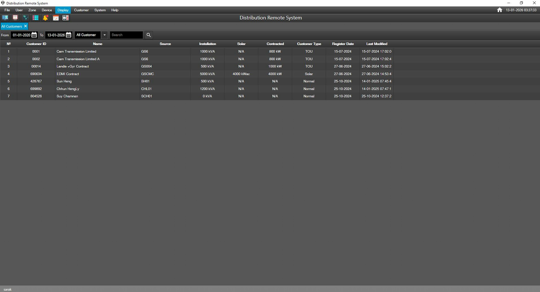Open the Help menu
The height and width of the screenshot is (292, 540).
(114, 10)
